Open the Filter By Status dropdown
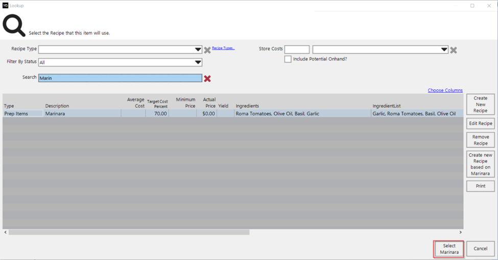 point(198,62)
